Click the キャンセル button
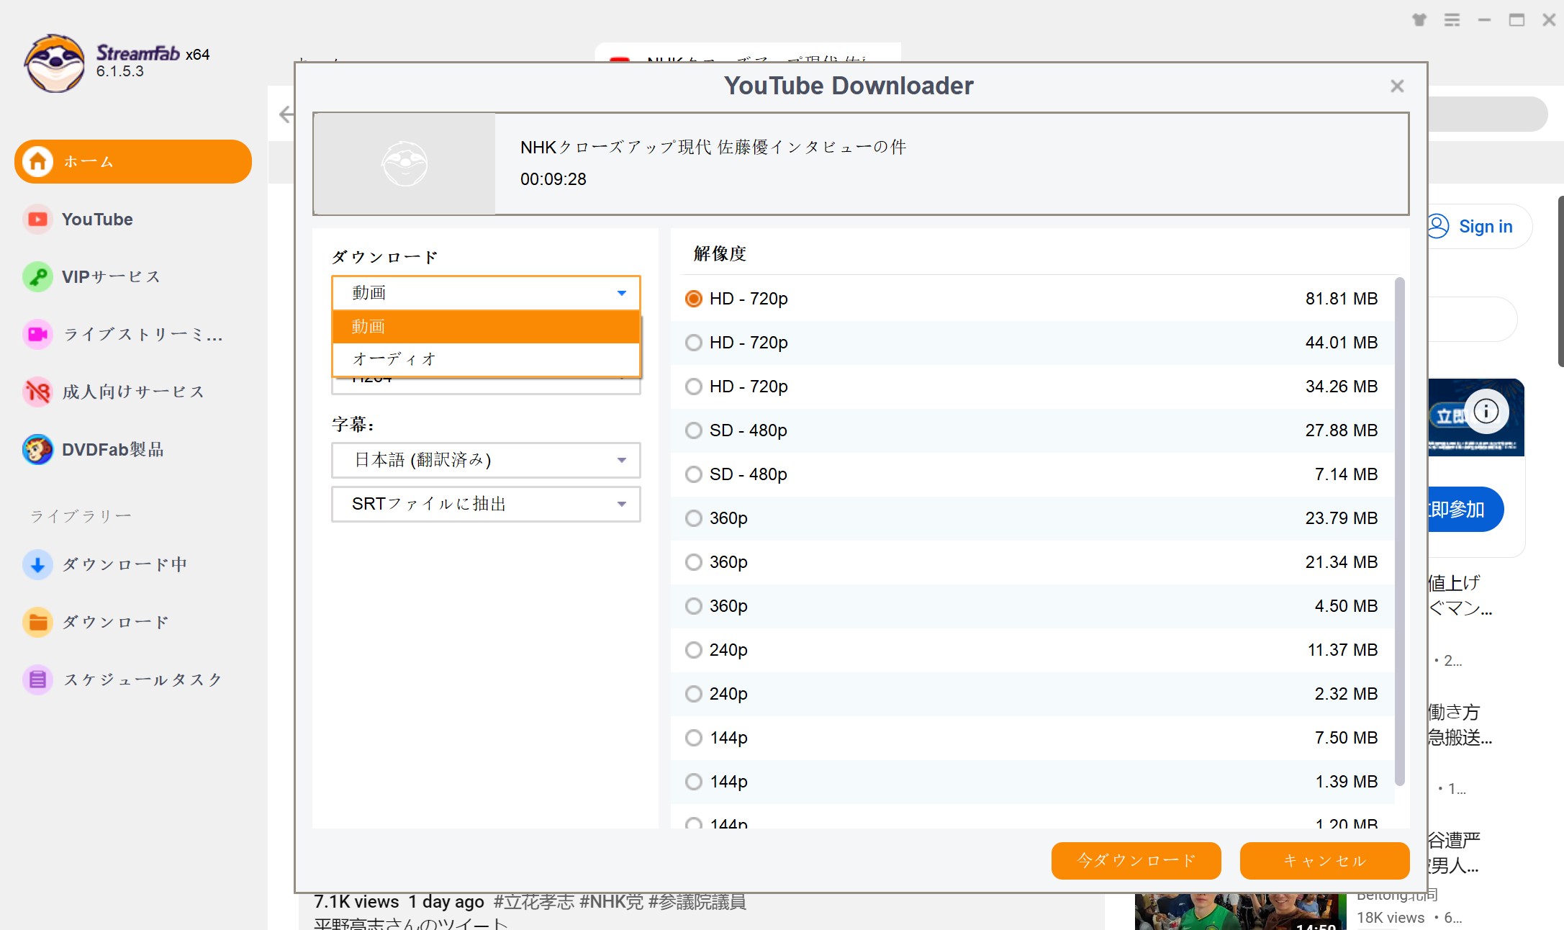Viewport: 1564px width, 930px height. click(1324, 860)
